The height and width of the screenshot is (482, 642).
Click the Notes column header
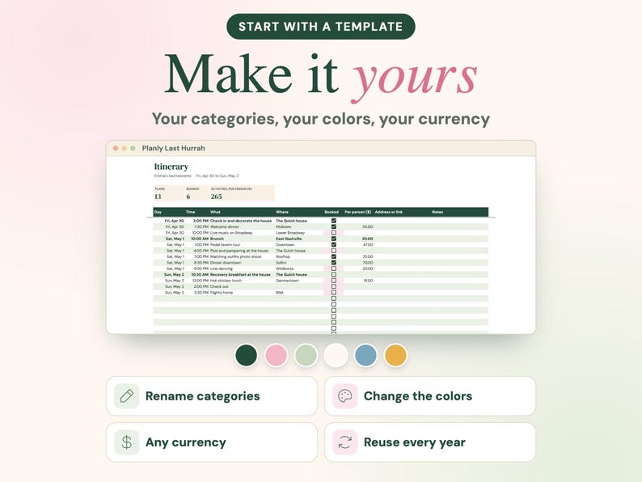(x=437, y=212)
